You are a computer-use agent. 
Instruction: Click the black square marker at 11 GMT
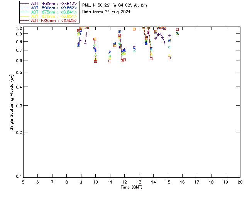(x=110, y=61)
